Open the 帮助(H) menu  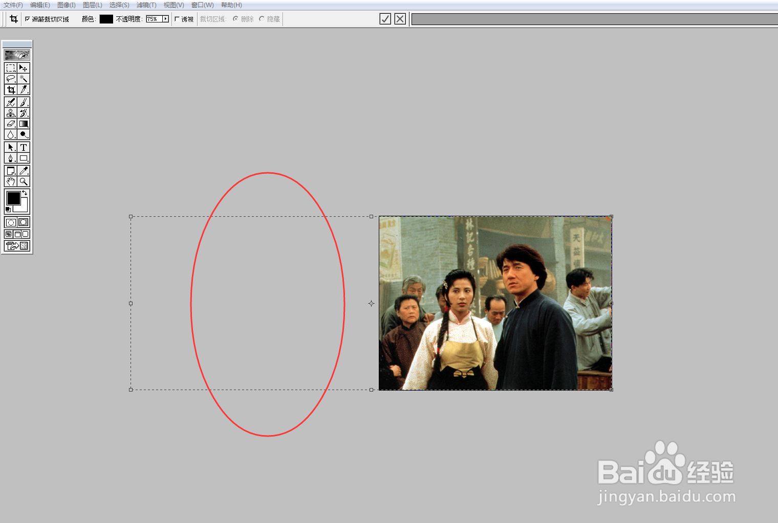pos(231,5)
